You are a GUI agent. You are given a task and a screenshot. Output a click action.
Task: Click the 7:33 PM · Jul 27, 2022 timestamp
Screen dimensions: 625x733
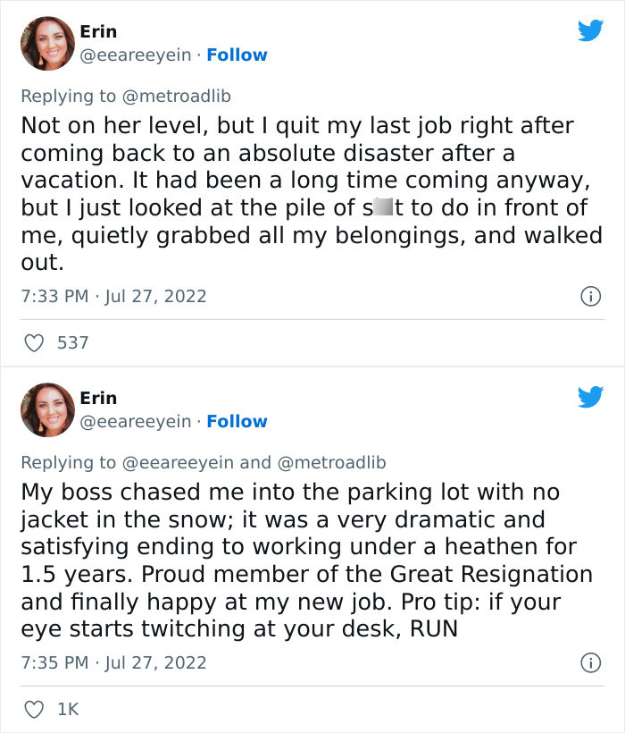(x=113, y=296)
